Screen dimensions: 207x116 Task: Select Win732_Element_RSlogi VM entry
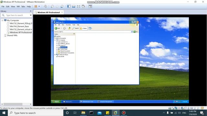[x=21, y=24]
